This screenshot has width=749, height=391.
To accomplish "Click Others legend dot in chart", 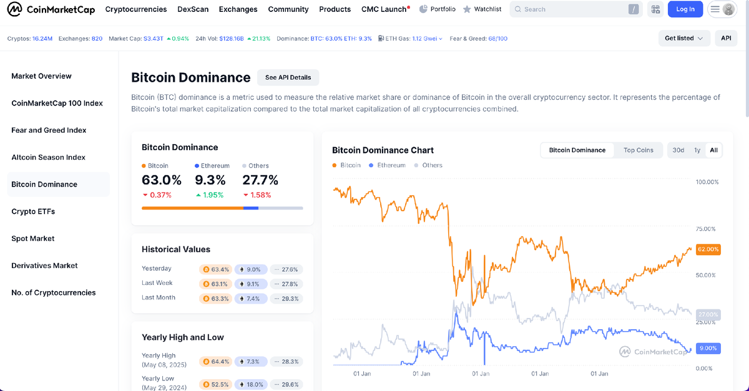I will (x=416, y=165).
